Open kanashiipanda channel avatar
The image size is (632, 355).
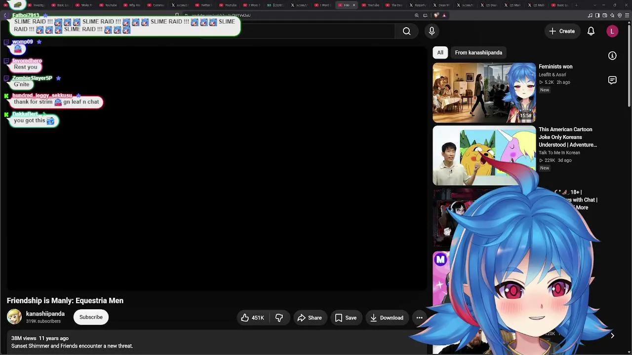tap(14, 317)
